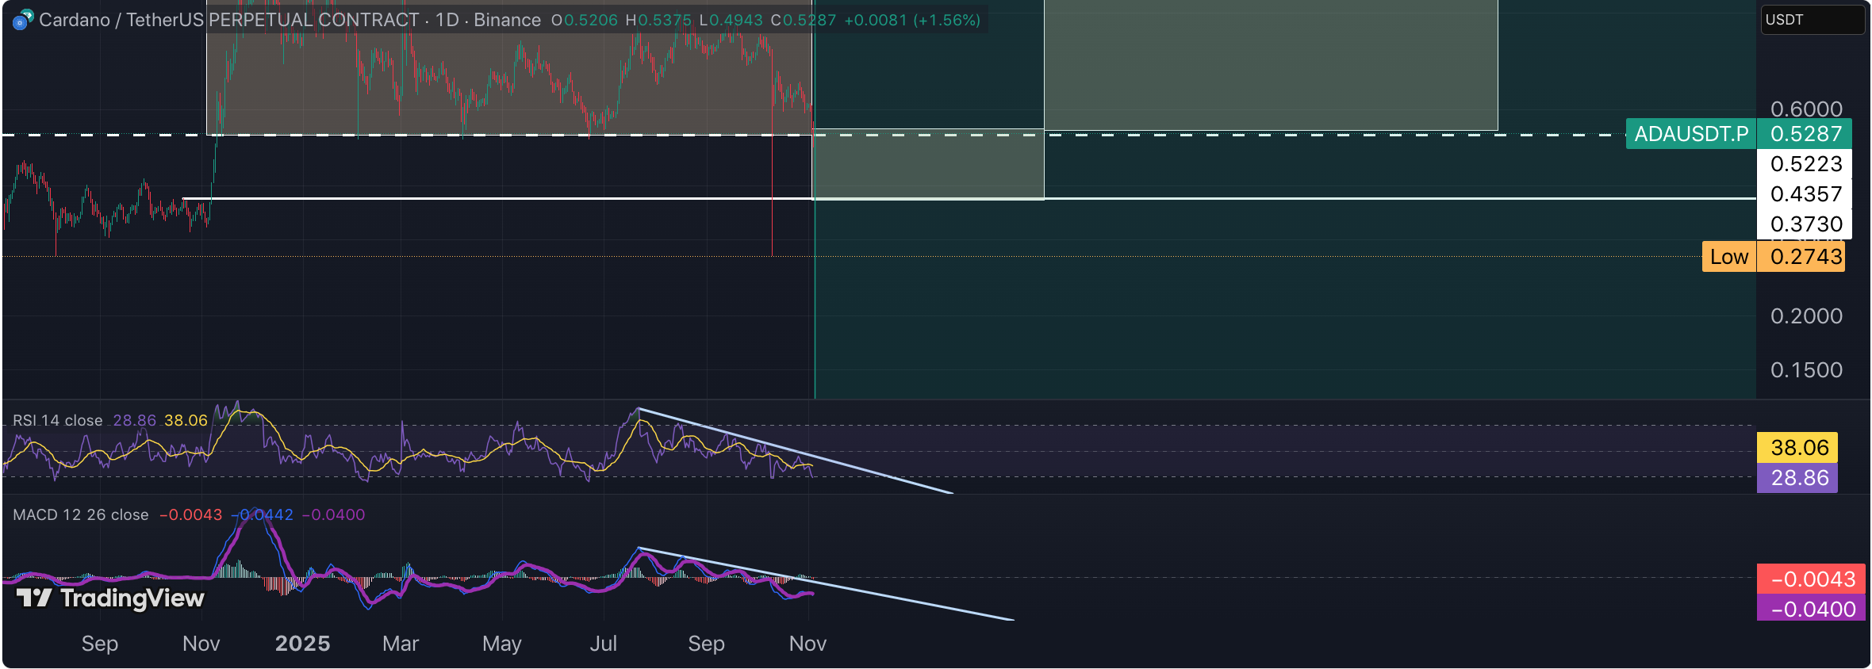This screenshot has width=1872, height=669.
Task: Click the 1D interval in chart title
Action: tap(447, 20)
